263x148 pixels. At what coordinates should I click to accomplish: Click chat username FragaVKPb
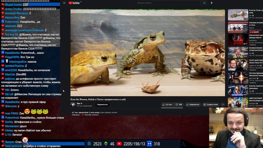[12, 57]
